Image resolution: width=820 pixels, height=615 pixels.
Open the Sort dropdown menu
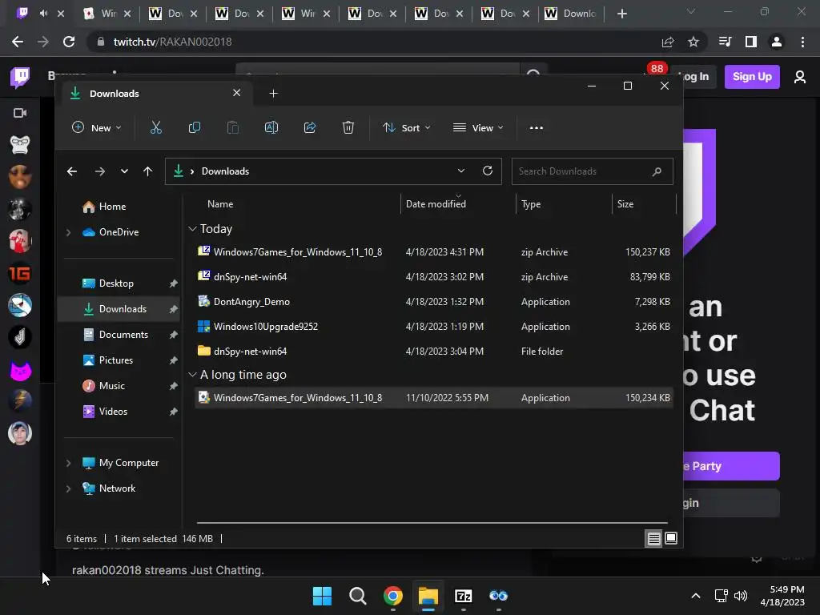click(407, 127)
